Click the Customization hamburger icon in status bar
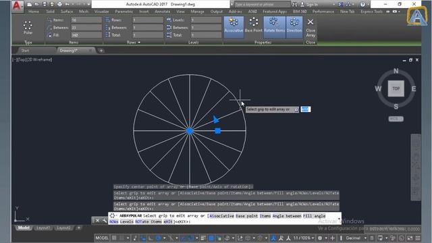The height and width of the screenshot is (243, 432). click(418, 238)
